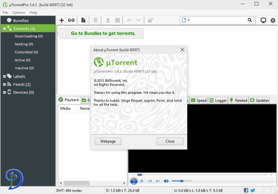Click the player Play button
This screenshot has width=278, height=194.
[134, 181]
